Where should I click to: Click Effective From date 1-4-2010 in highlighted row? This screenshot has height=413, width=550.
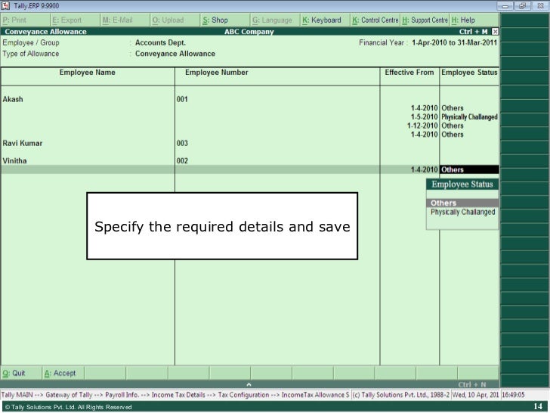pyautogui.click(x=424, y=169)
